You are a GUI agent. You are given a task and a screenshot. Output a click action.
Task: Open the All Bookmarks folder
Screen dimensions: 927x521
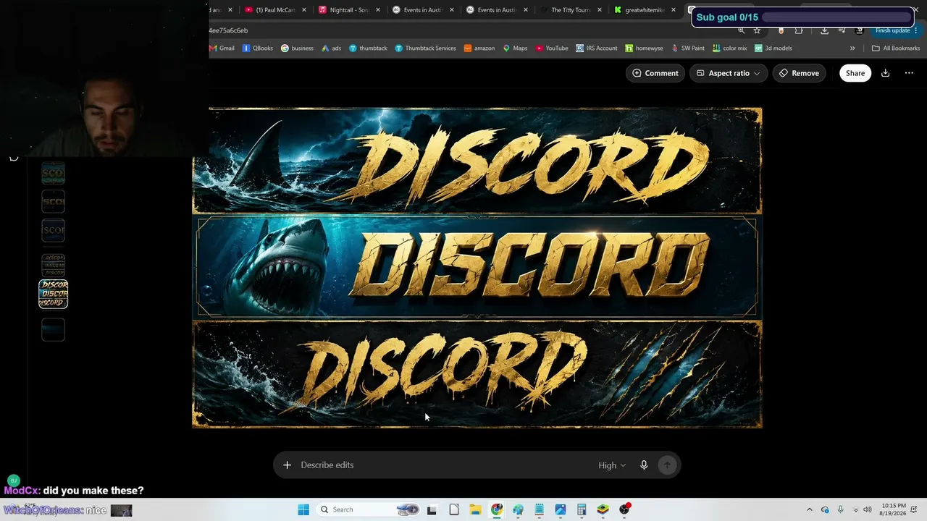coord(896,48)
